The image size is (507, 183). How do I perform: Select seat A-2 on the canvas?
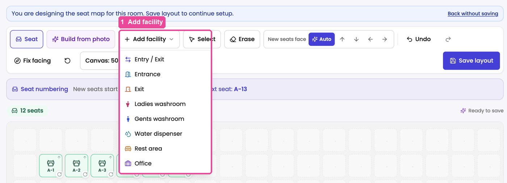76,166
